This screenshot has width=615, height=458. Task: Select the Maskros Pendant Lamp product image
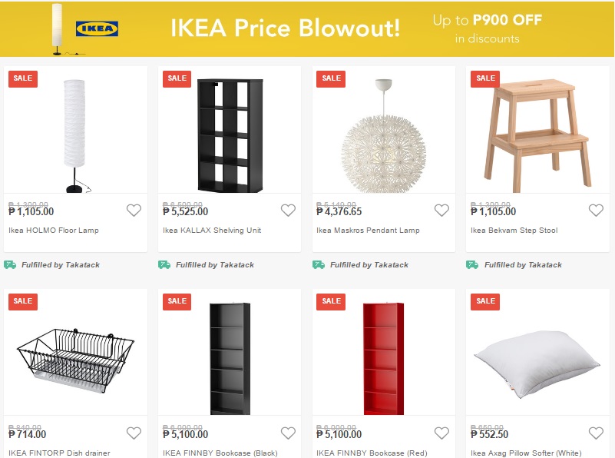(x=384, y=135)
